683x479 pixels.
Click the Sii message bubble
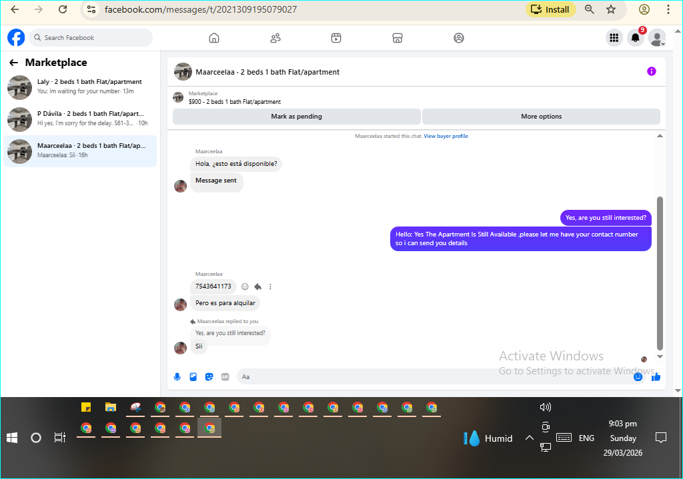[199, 346]
